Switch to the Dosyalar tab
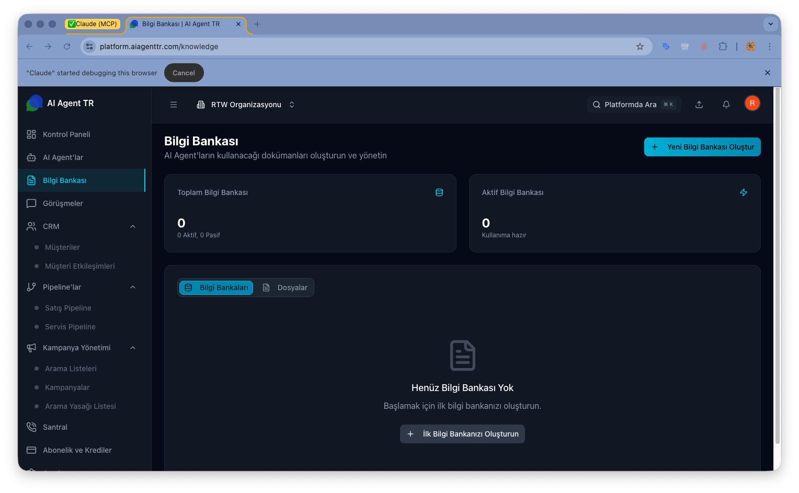Viewport: 799px width, 493px height. [x=284, y=288]
